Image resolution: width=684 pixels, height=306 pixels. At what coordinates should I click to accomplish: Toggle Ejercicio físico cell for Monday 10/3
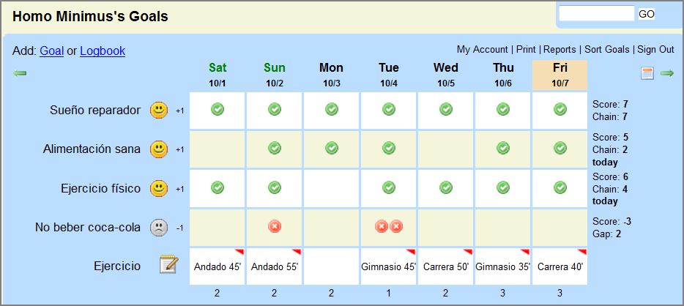332,188
